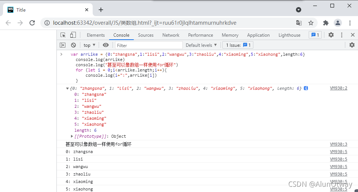
Task: Clear console with the clear icon
Action: (73, 45)
